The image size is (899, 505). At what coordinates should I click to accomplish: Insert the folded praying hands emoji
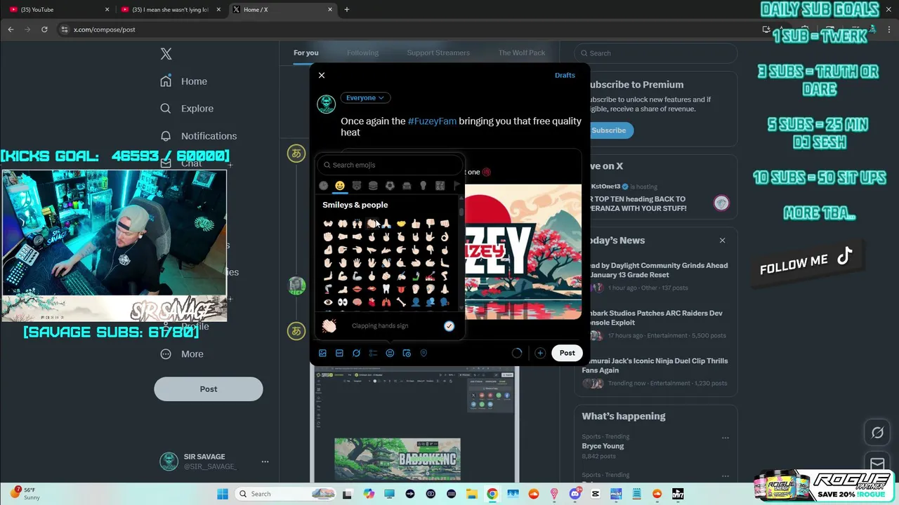pos(386,224)
